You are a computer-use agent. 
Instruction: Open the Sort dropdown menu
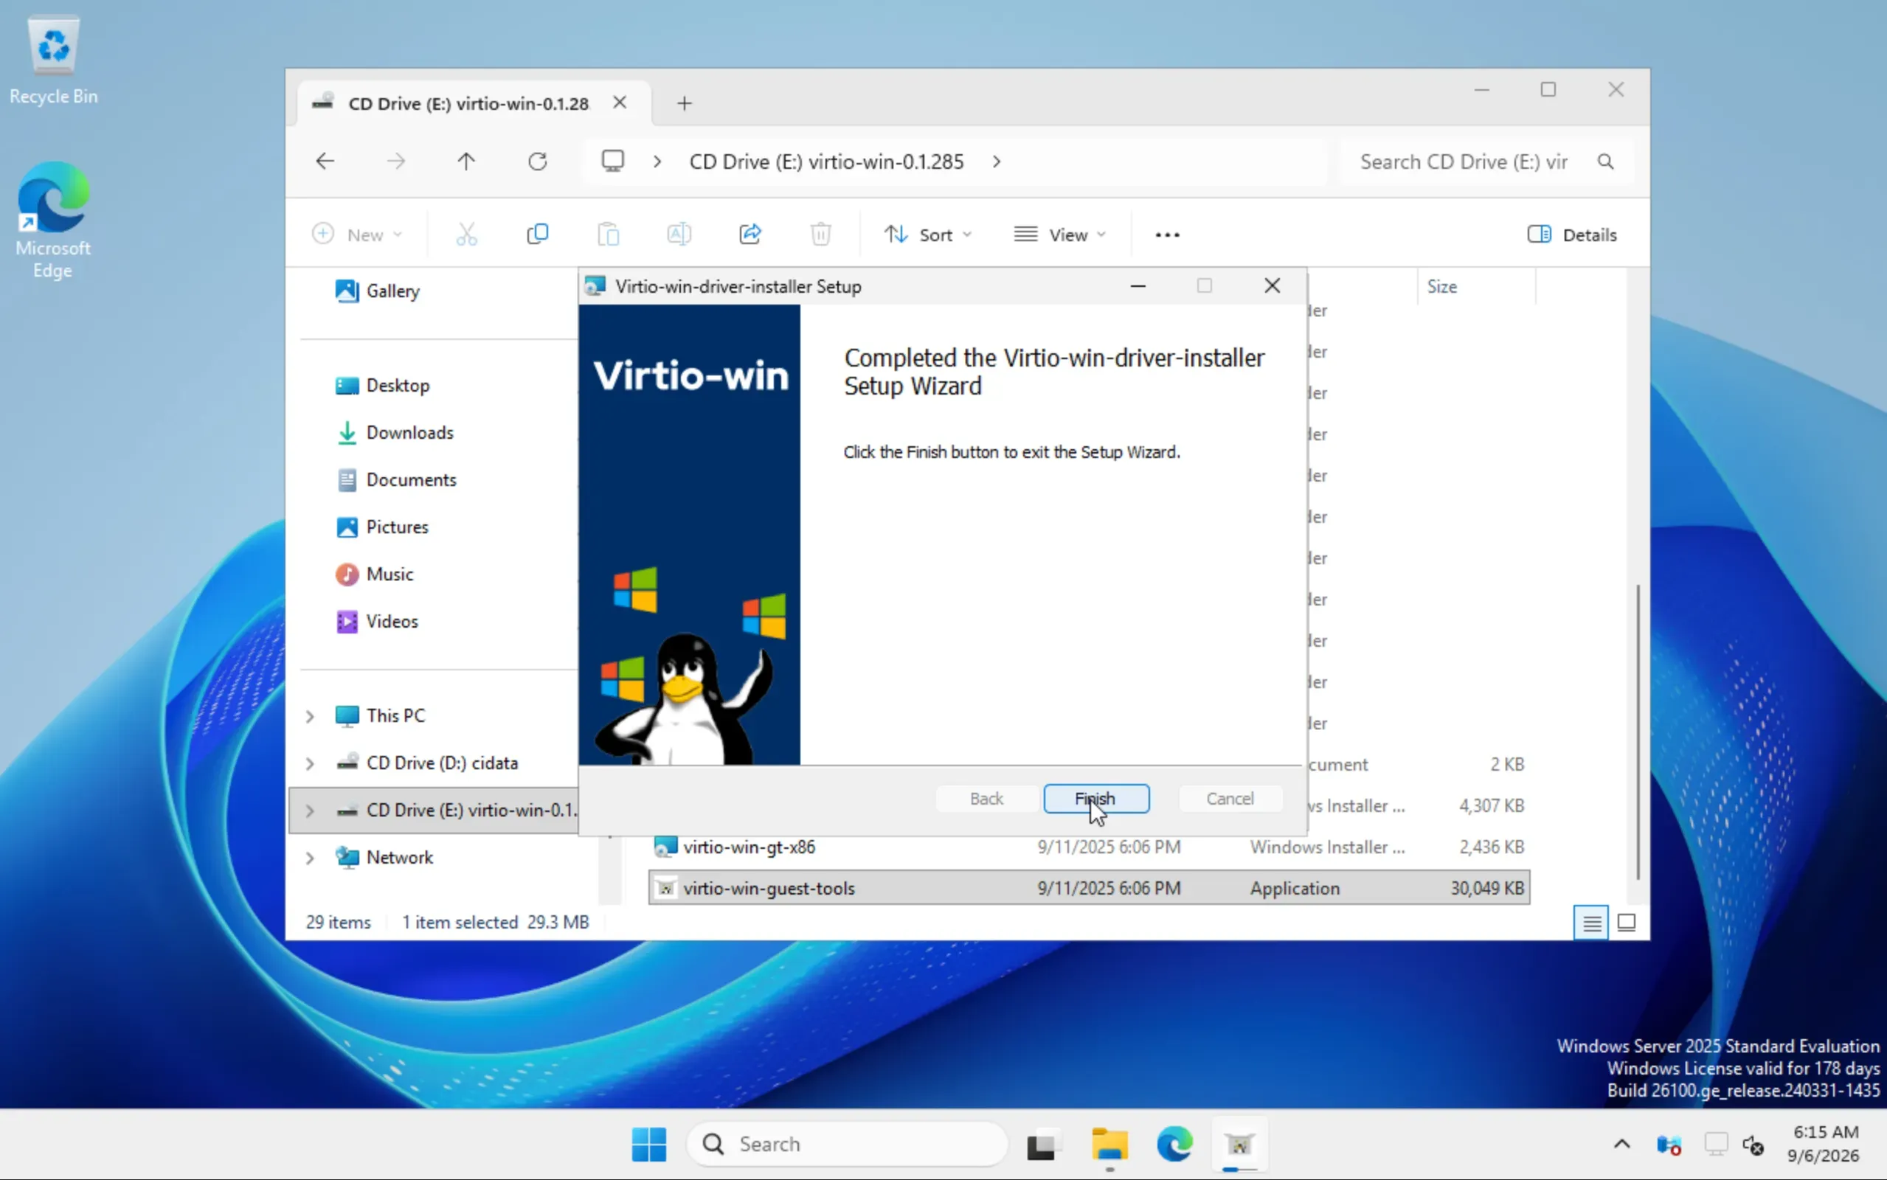coord(928,234)
